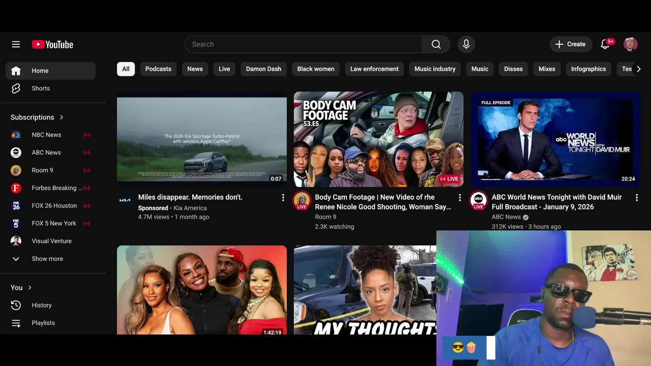651x366 pixels.
Task: Start voice search with microphone icon
Action: pyautogui.click(x=466, y=44)
